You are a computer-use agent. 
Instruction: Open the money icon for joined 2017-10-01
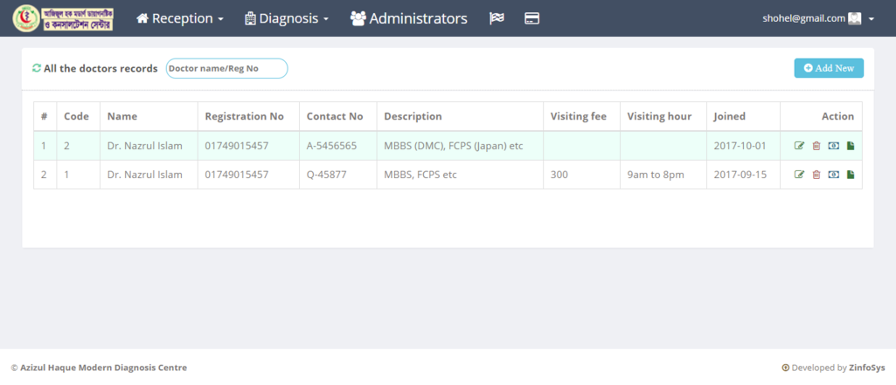[x=833, y=146]
